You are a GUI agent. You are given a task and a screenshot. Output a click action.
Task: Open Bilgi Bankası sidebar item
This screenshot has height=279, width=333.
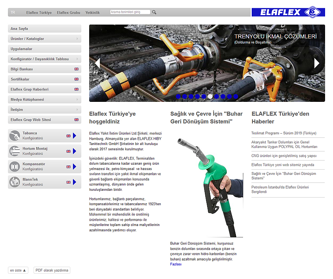pyautogui.click(x=45, y=69)
